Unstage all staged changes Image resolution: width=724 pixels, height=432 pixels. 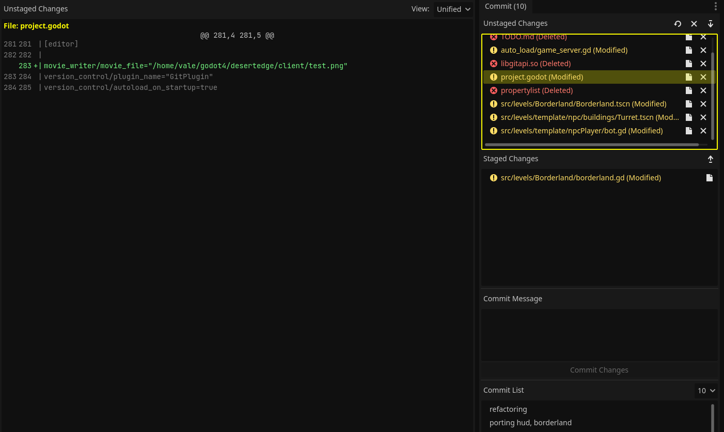coord(711,159)
